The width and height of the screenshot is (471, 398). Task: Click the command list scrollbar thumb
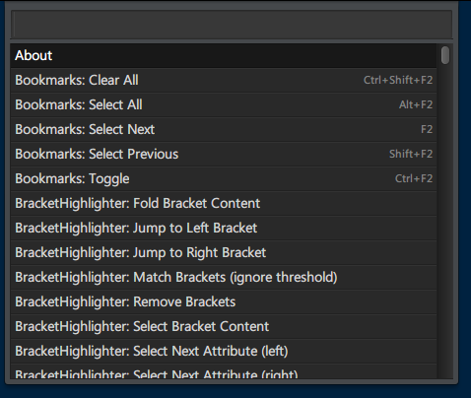445,55
